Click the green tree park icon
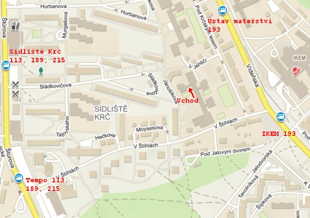Viewport: 310px width, 218px height. 41,71
